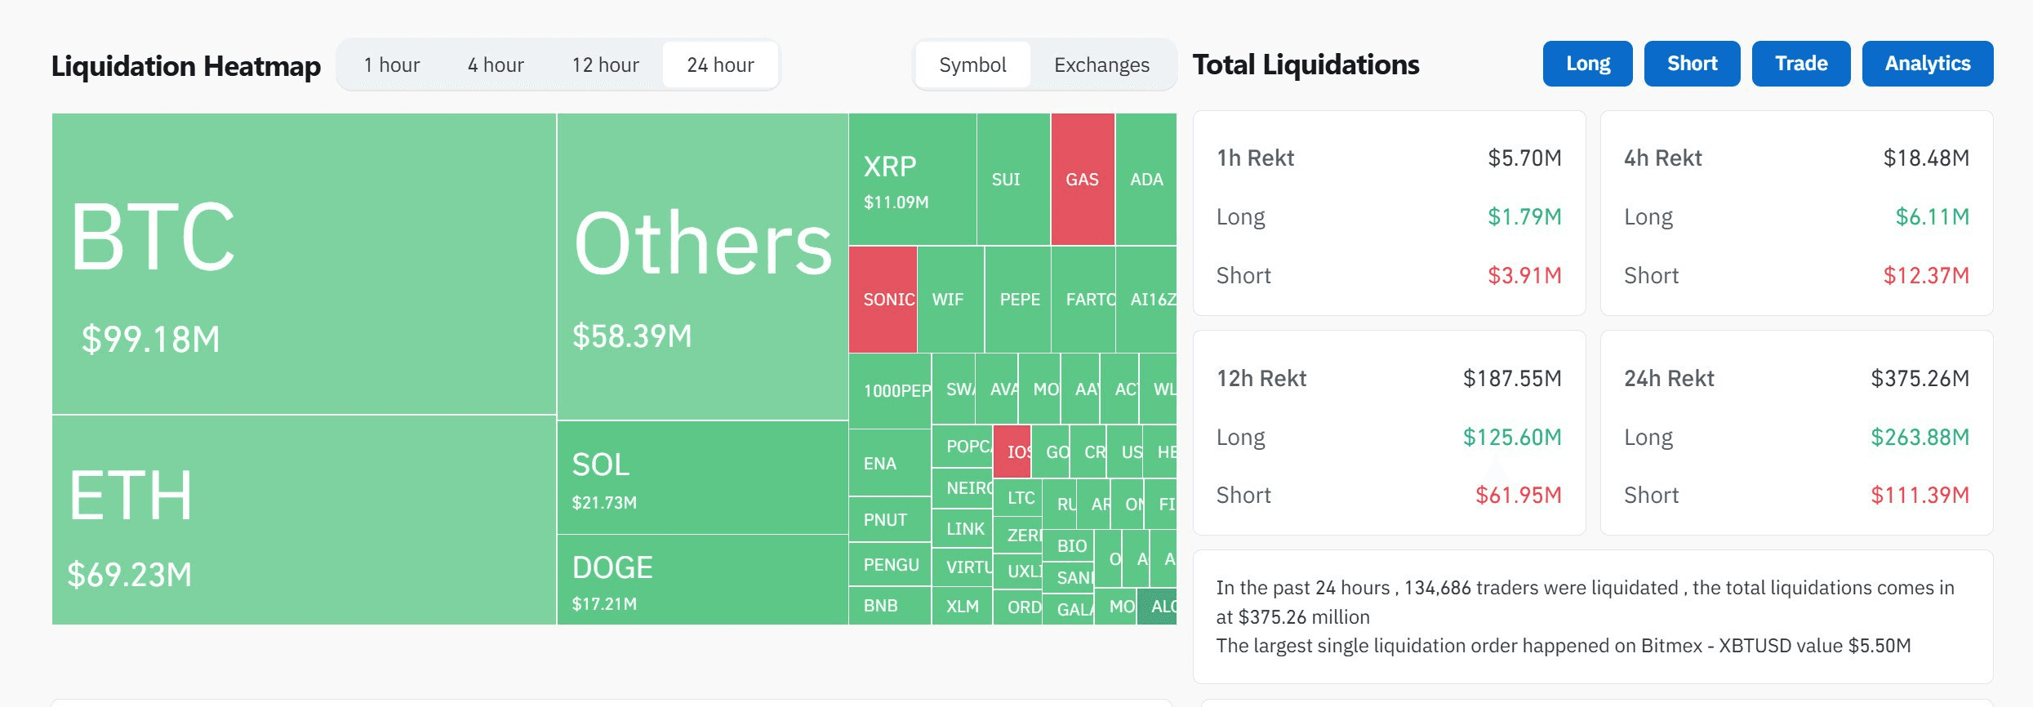Choose the 12 hour timeframe
Viewport: 2033px width, 707px height.
coord(605,64)
